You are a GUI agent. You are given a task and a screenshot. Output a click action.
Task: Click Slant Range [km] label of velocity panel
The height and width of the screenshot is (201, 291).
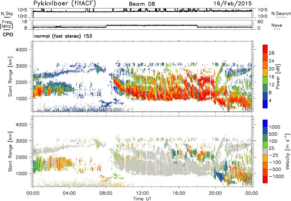[10, 152]
